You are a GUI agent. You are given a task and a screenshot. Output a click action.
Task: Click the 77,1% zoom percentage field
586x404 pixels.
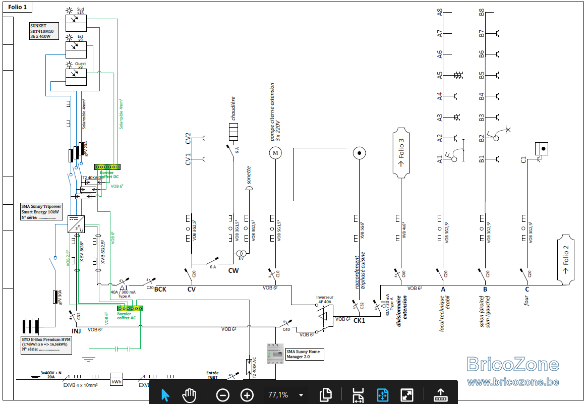tap(278, 394)
